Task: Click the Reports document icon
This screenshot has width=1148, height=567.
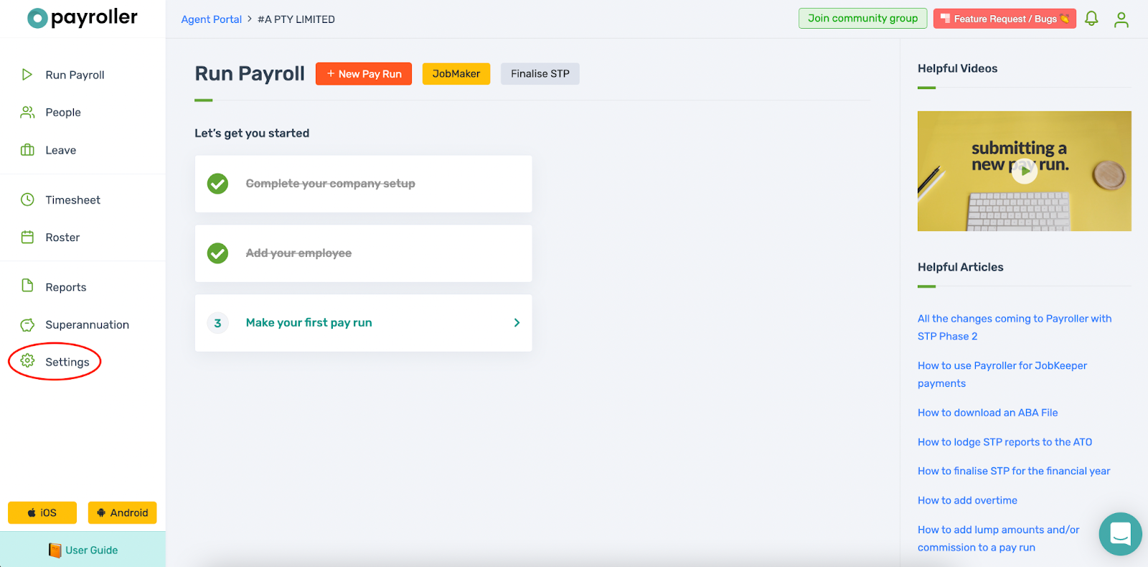Action: tap(27, 286)
